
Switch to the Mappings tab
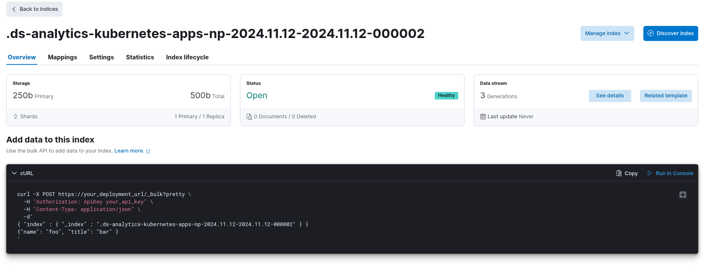tap(62, 57)
